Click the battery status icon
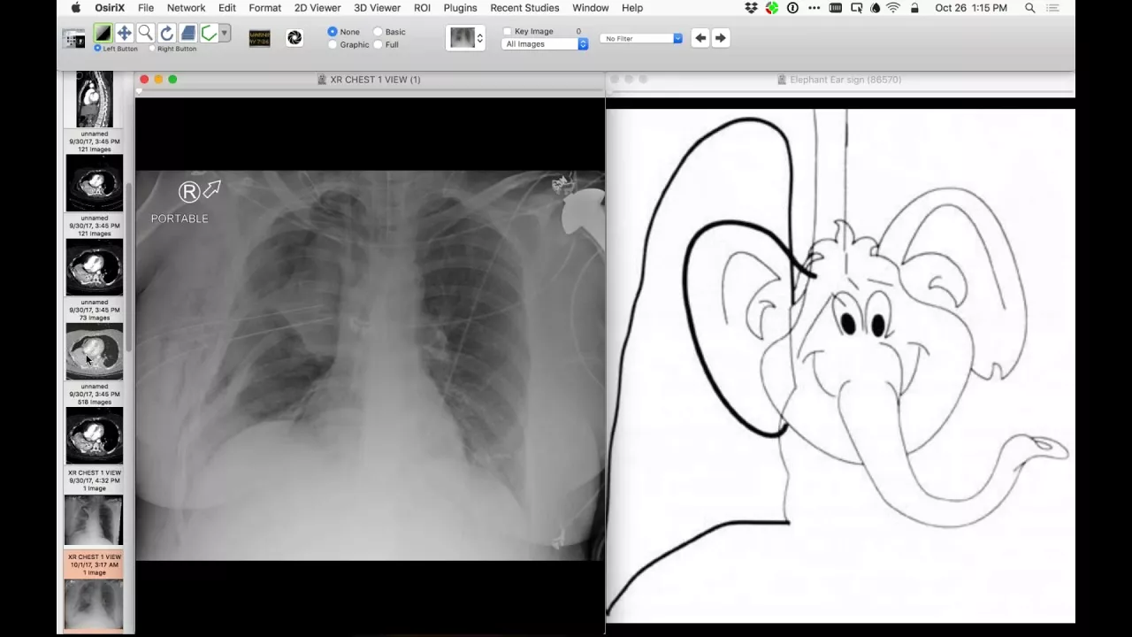The width and height of the screenshot is (1132, 637). tap(835, 8)
